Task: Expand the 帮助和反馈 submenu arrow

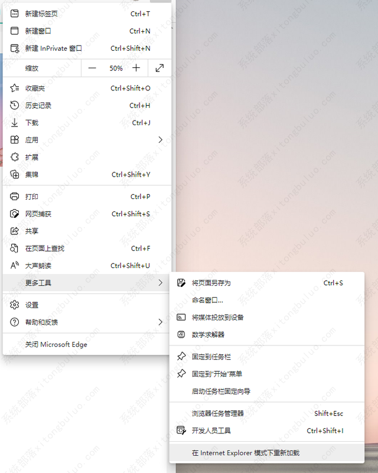Action: 160,322
